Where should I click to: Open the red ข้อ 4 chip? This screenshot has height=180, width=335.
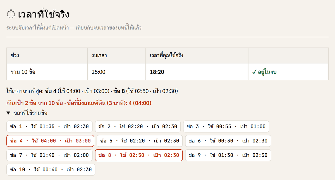tap(50, 141)
